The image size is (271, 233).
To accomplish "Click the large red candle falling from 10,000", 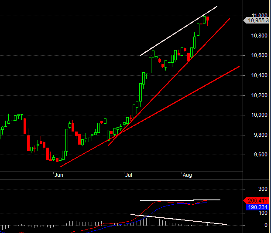I will tap(25, 126).
